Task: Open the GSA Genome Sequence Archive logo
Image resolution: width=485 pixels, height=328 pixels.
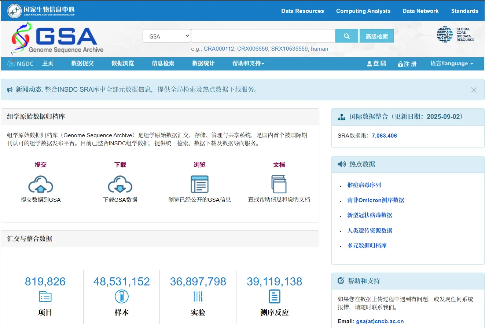Action: tap(58, 38)
